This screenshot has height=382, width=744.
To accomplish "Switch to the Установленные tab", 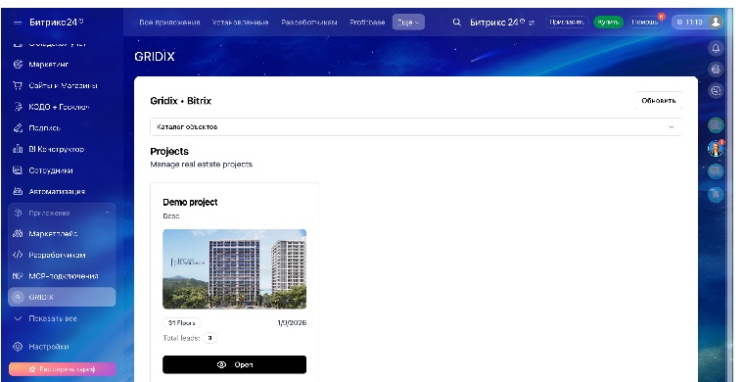I will 240,23.
